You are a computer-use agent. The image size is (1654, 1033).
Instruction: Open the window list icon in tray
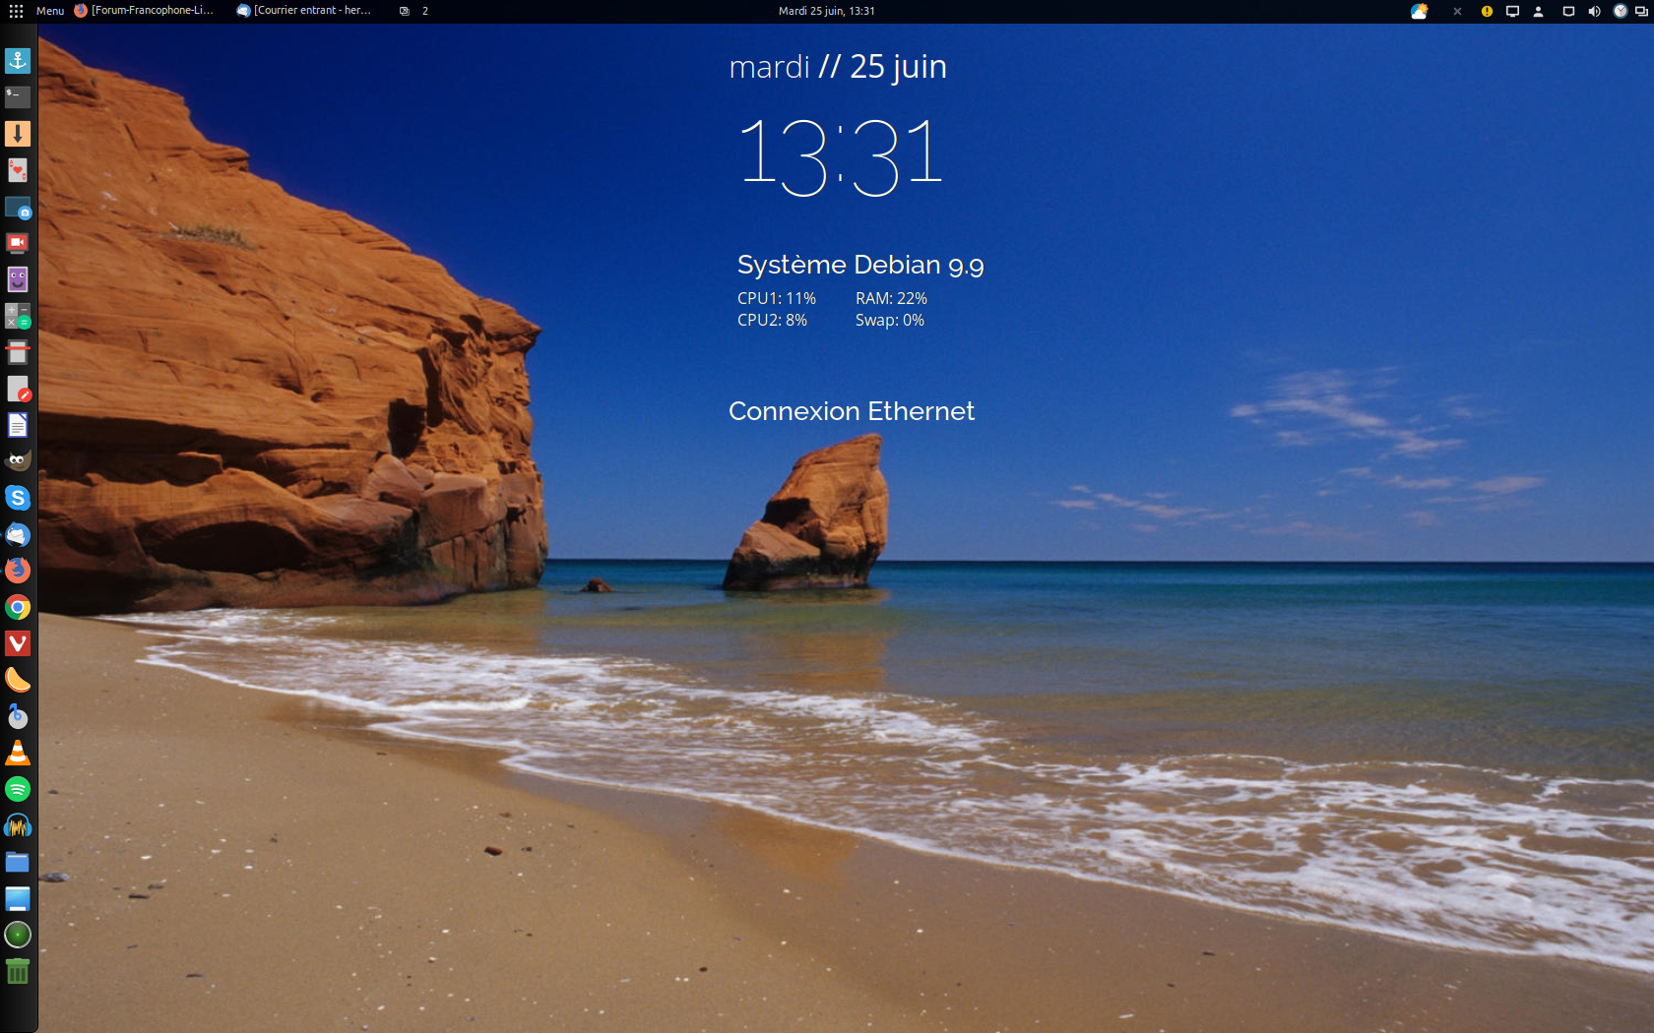(1641, 12)
